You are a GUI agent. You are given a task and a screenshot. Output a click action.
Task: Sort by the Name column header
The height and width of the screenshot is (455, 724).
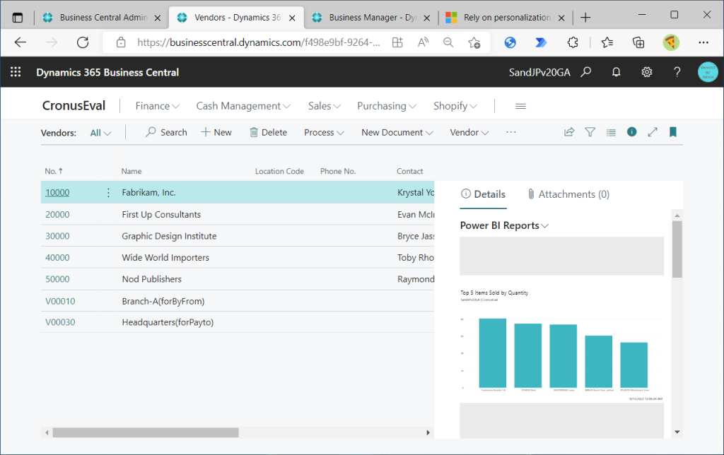click(132, 171)
